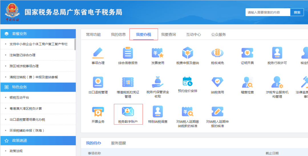
Task: Open the 预约定价安排 calendar icon
Action: 188,81
